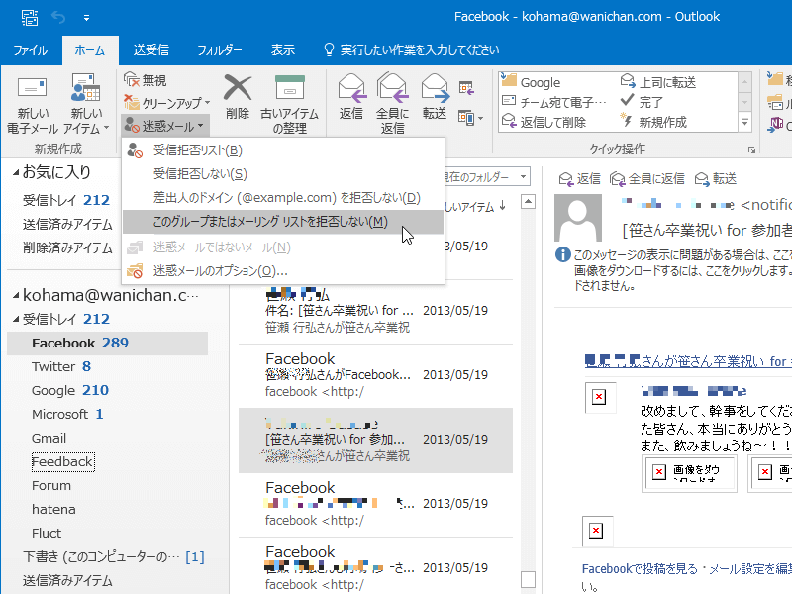The height and width of the screenshot is (594, 792).
Task: Select the forward to manager quick step
Action: pyautogui.click(x=658, y=82)
